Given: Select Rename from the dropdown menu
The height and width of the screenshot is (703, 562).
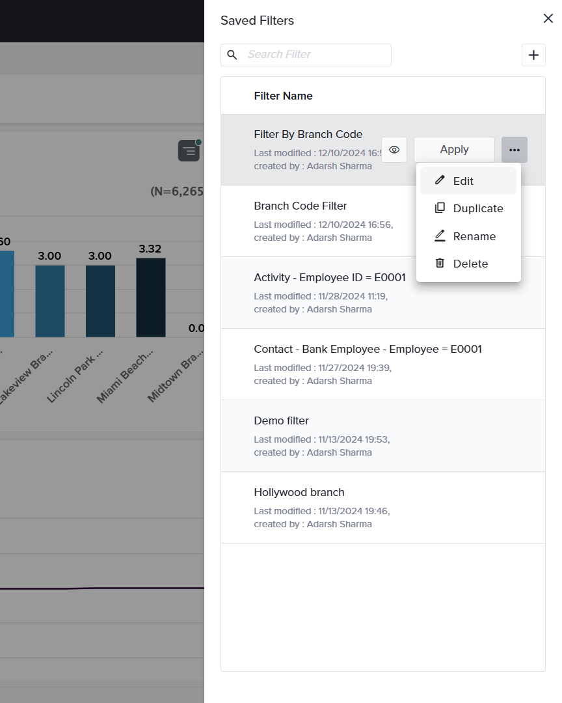Looking at the screenshot, I should [474, 236].
